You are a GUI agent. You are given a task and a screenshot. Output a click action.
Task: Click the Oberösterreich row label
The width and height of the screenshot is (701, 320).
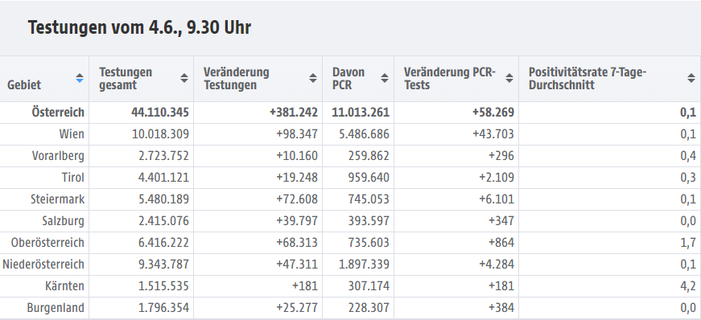47,243
